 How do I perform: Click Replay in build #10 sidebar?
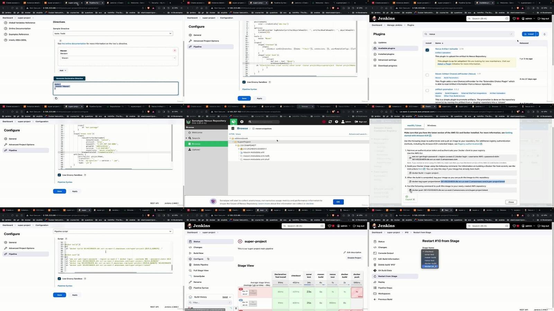pyautogui.click(x=381, y=282)
